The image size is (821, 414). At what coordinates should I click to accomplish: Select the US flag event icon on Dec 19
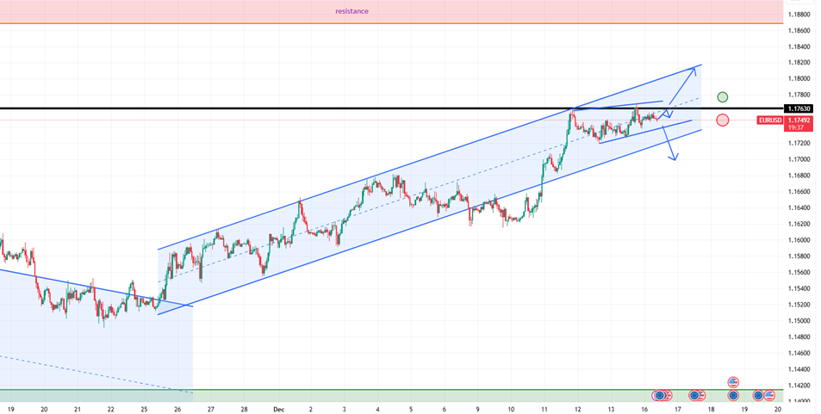tap(768, 395)
